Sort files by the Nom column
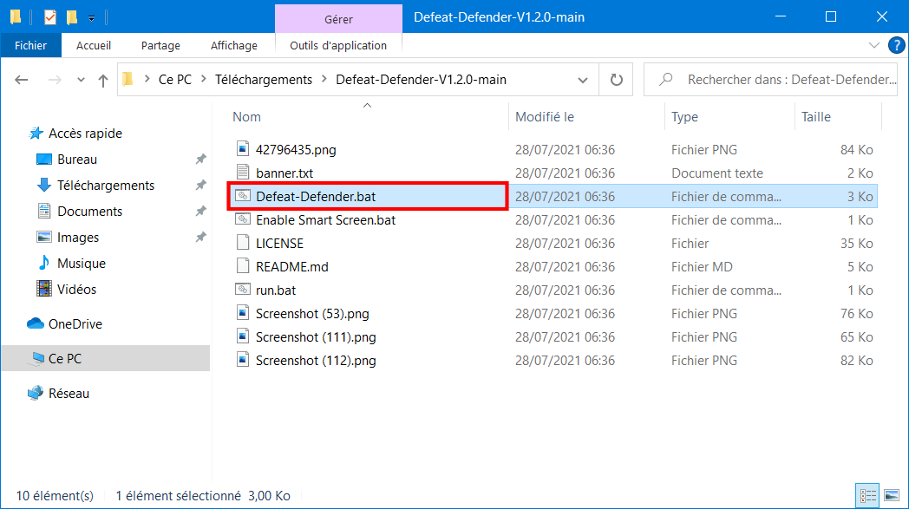The height and width of the screenshot is (509, 909). [246, 116]
